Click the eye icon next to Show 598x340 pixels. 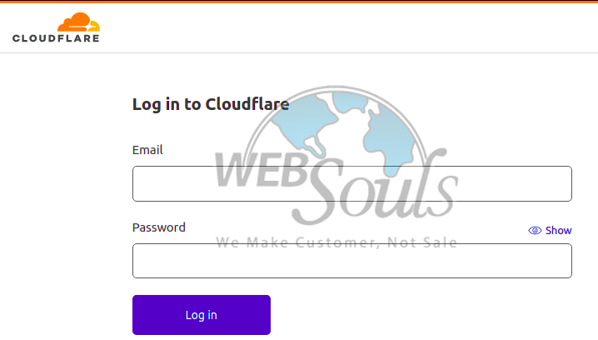coord(535,231)
